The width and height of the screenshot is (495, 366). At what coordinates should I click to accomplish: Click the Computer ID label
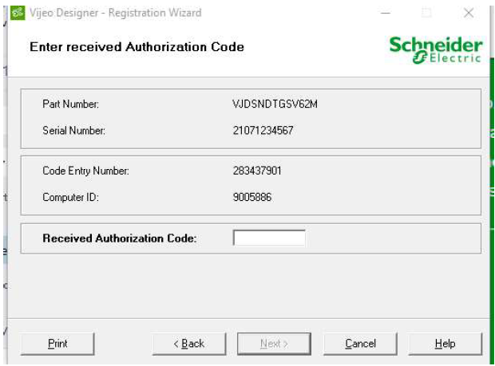click(x=71, y=197)
